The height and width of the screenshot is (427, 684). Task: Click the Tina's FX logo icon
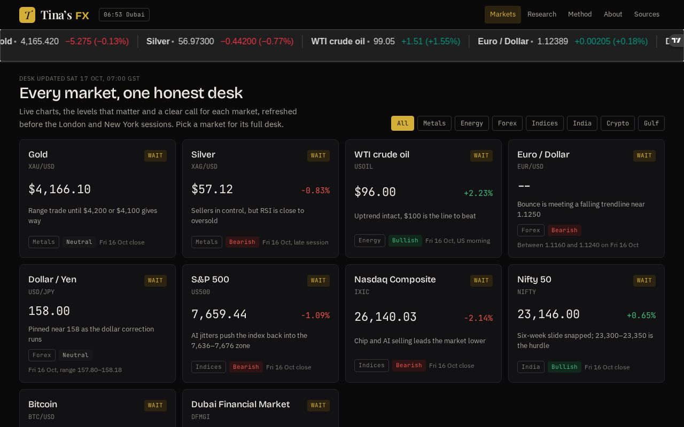coord(27,15)
